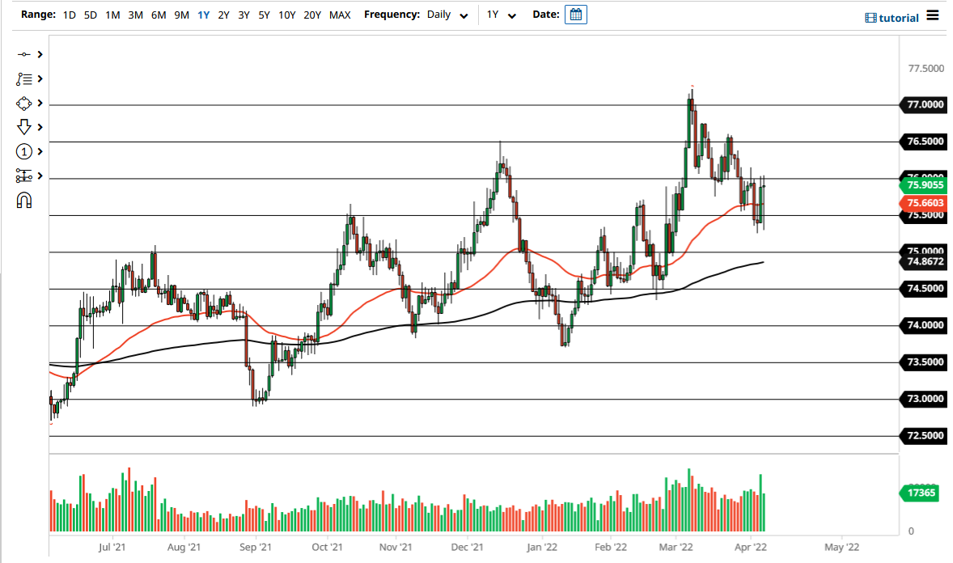
Task: Expand the trendline tool submenu chevron
Action: click(38, 54)
